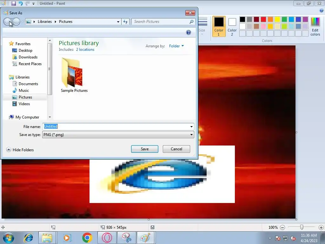Click the refresh button next to address bar

point(125,22)
